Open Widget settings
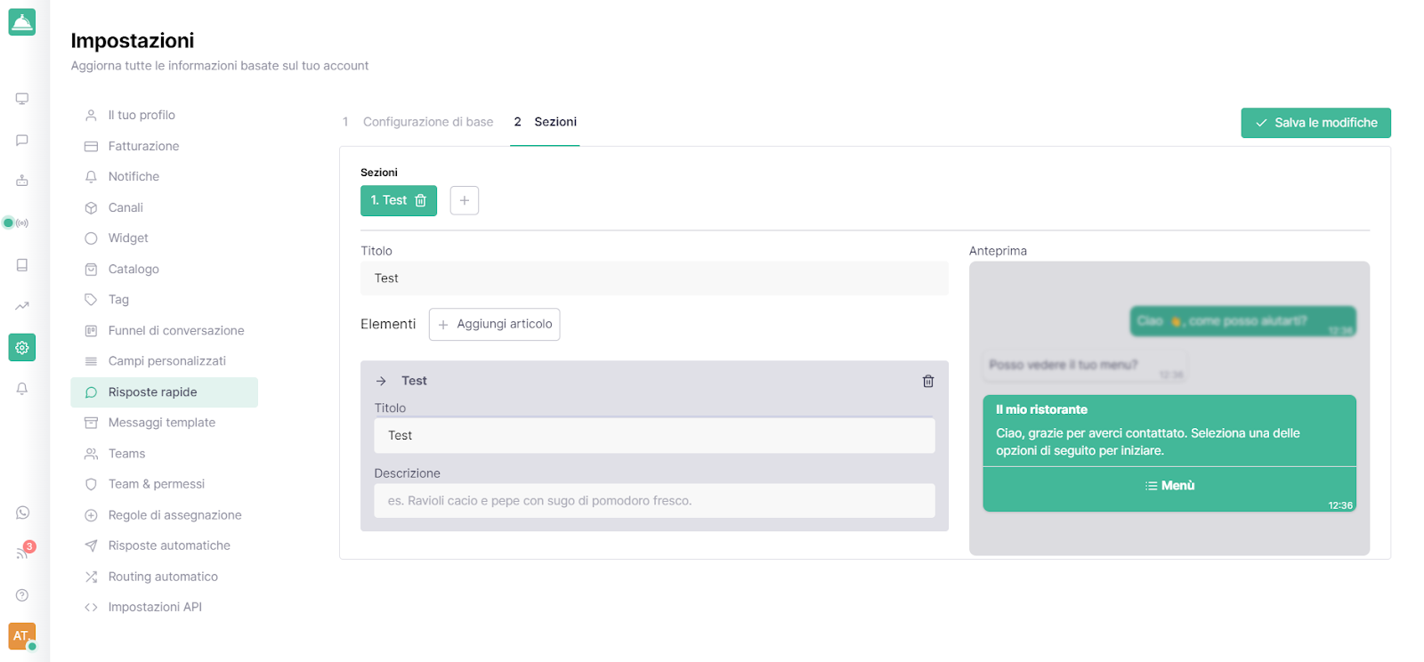Image resolution: width=1424 pixels, height=662 pixels. click(128, 238)
